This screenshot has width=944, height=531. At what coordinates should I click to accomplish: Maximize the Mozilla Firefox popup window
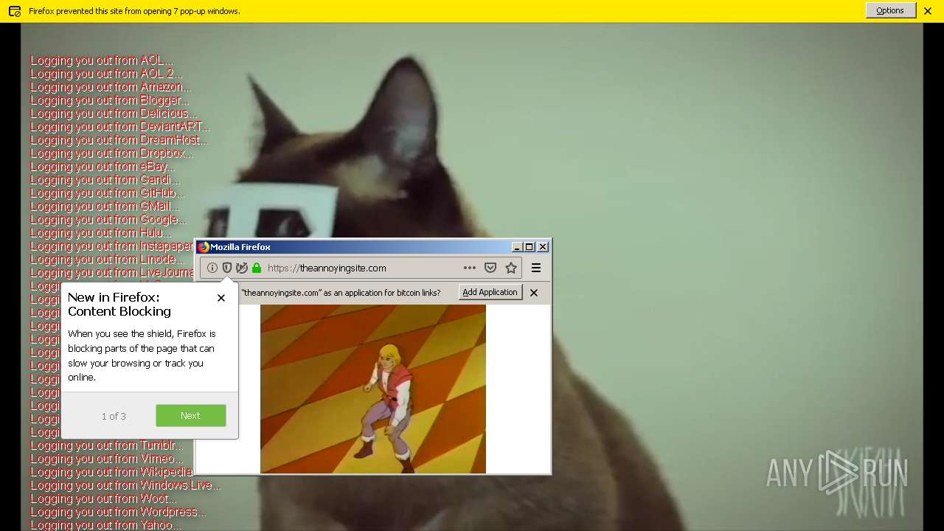[530, 247]
